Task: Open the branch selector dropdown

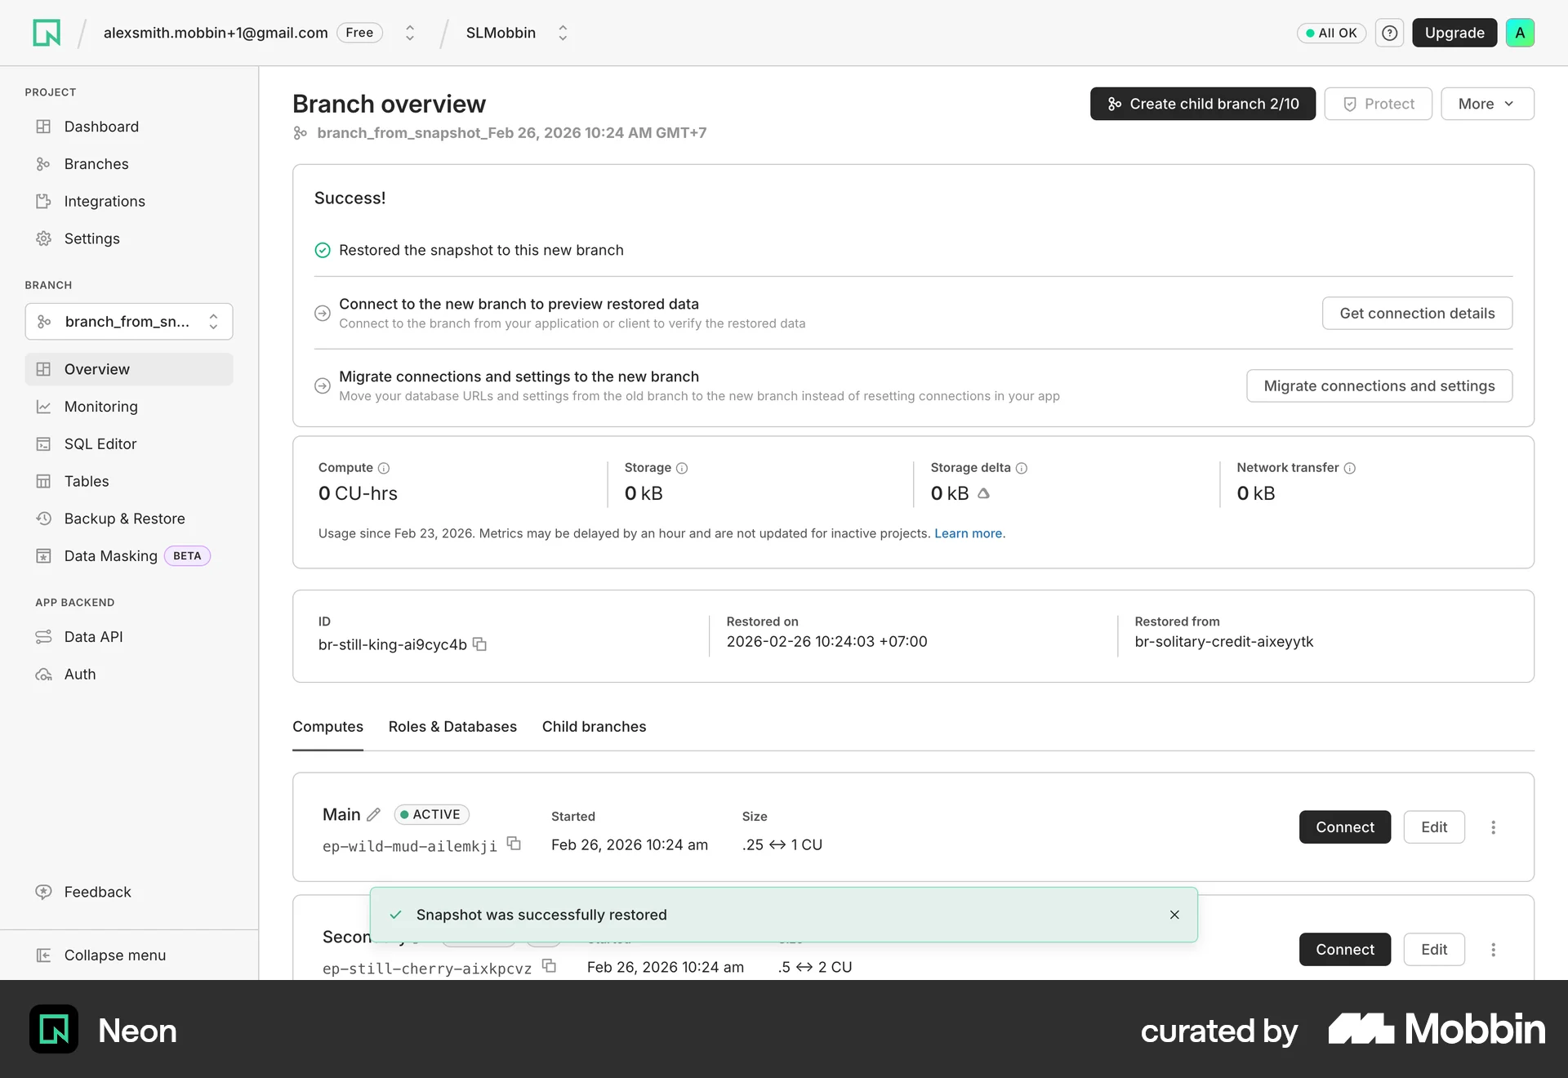Action: (x=129, y=322)
